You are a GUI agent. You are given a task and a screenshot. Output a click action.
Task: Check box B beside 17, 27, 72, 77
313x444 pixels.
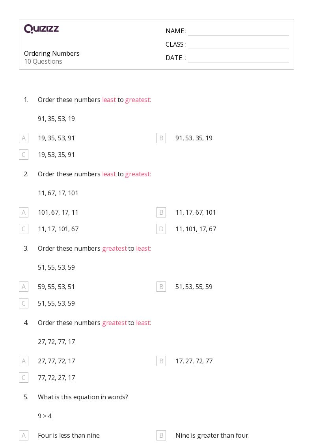point(161,361)
